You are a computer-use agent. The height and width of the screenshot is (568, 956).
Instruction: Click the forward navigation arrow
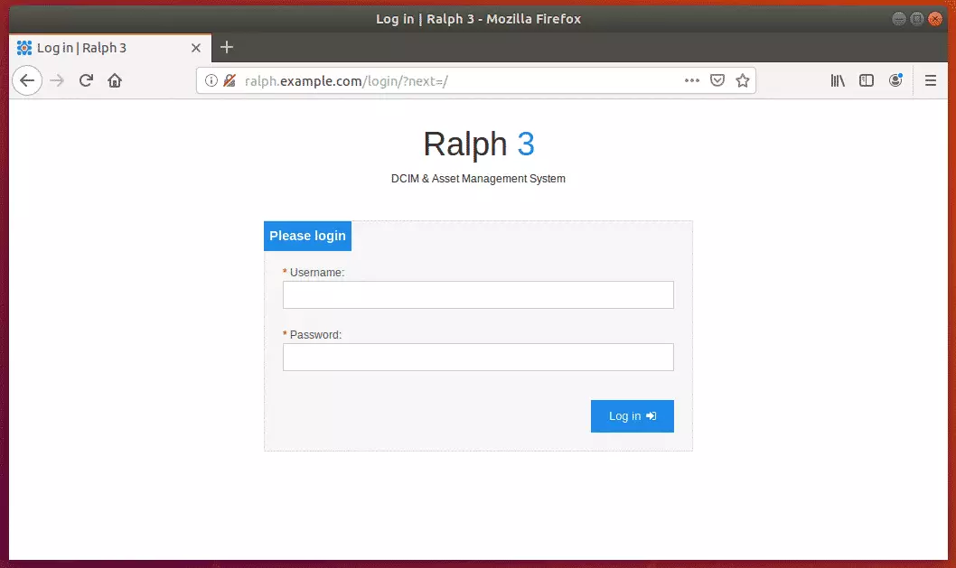[x=57, y=80]
